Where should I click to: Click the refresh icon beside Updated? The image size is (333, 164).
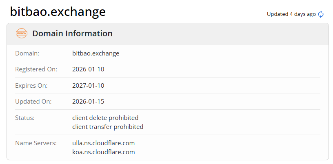tap(321, 14)
